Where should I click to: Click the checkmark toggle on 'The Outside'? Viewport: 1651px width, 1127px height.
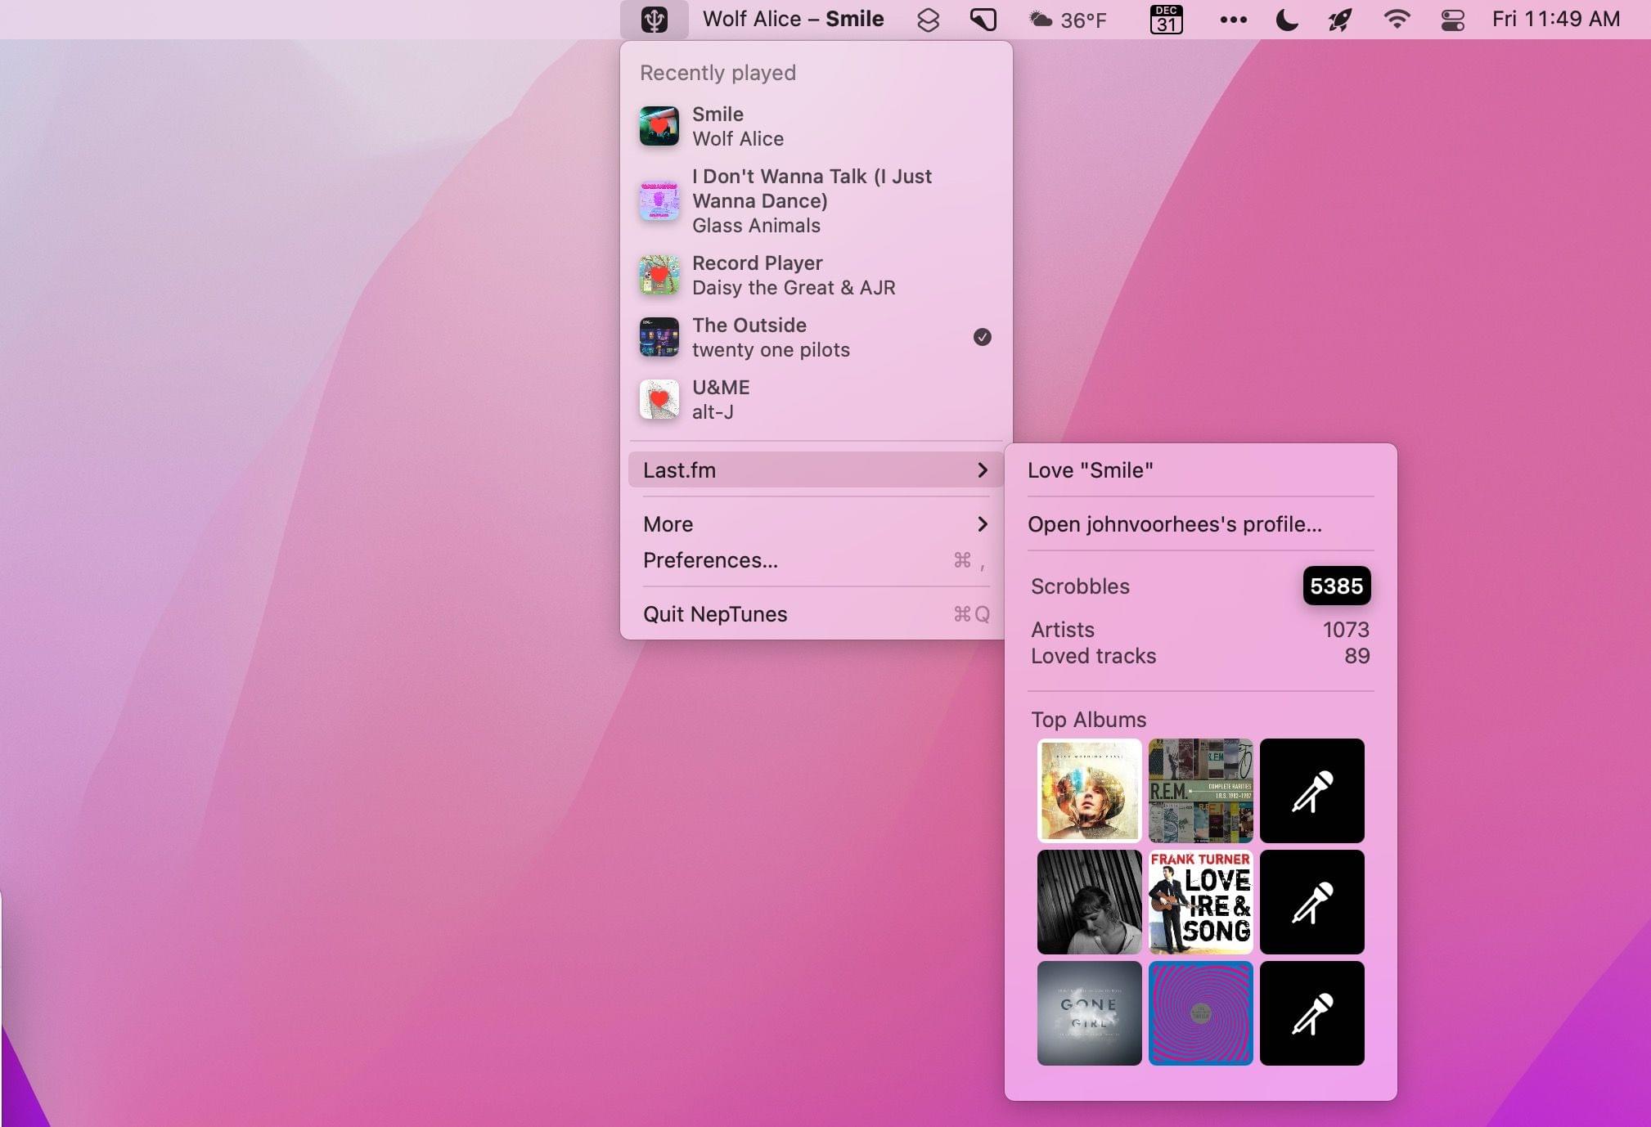[x=983, y=336]
